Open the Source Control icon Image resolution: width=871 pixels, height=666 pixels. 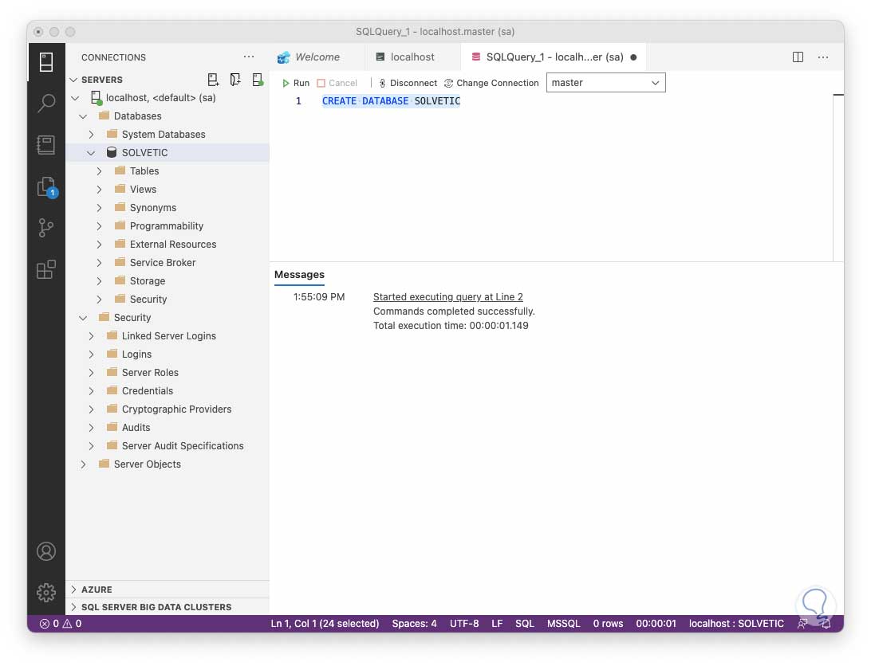click(x=46, y=228)
